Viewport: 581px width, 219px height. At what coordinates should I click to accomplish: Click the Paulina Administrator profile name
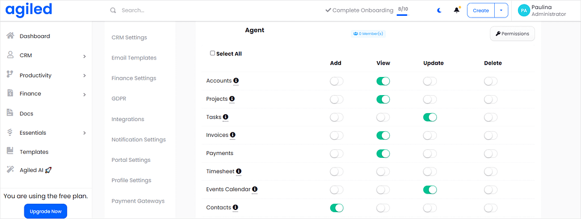[549, 11]
